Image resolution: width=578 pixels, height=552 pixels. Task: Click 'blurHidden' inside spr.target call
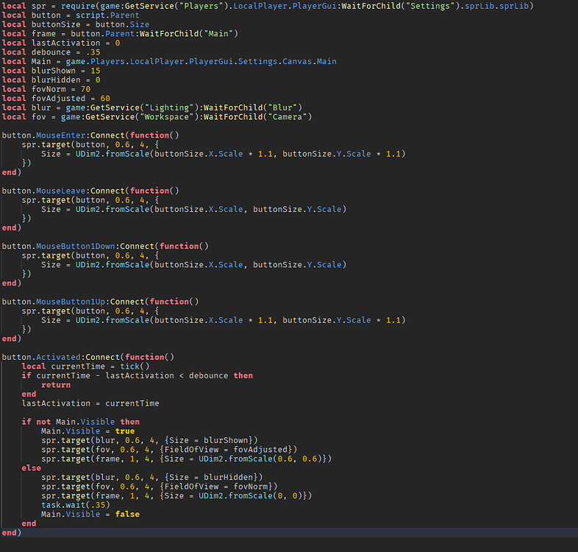(x=228, y=477)
